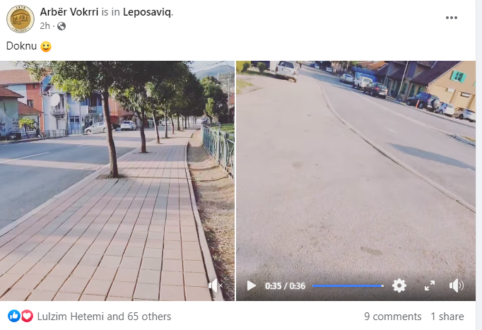Screen dimensions: 482x330
Task: Click the 2h post timestamp
Action: [45, 26]
